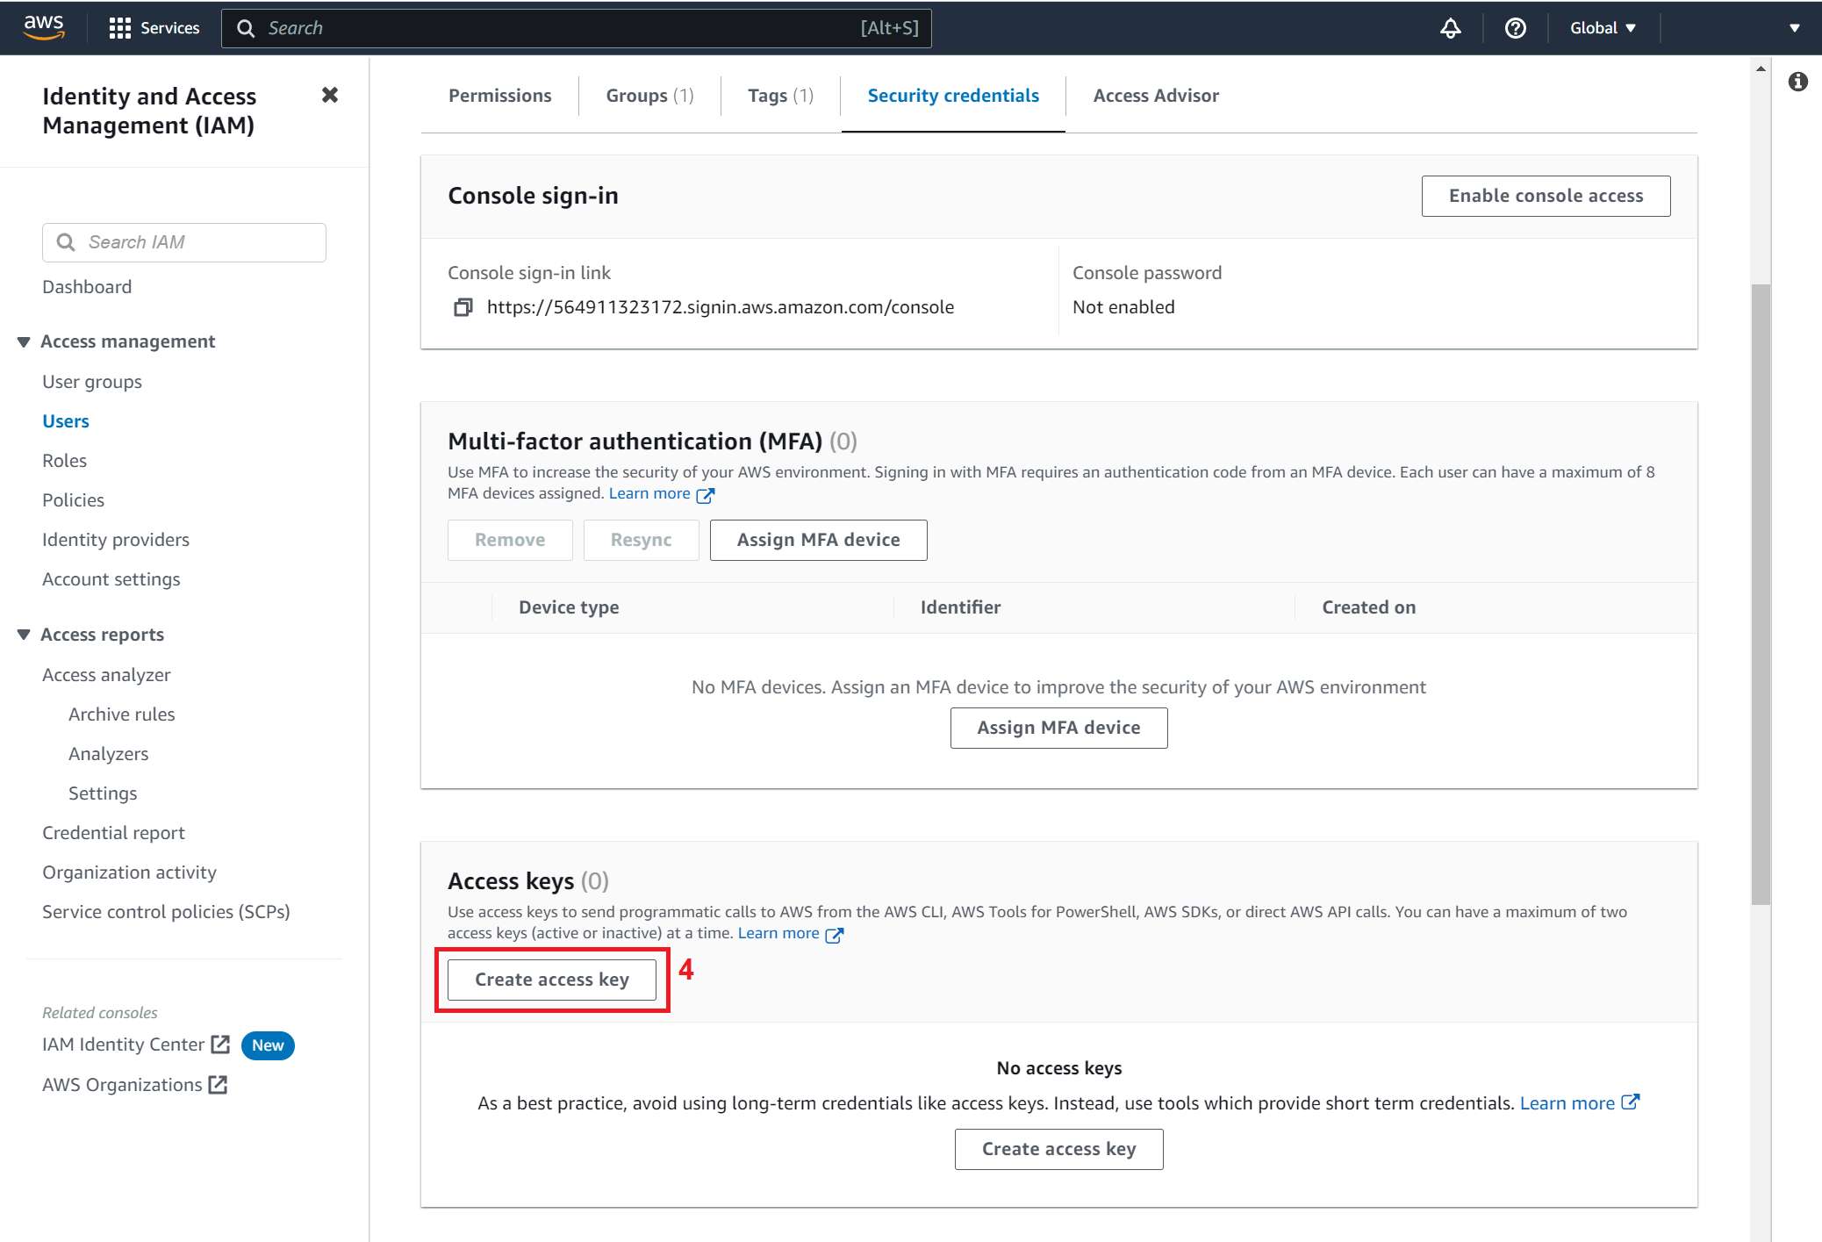Image resolution: width=1822 pixels, height=1242 pixels.
Task: Select the Security credentials tab
Action: [953, 96]
